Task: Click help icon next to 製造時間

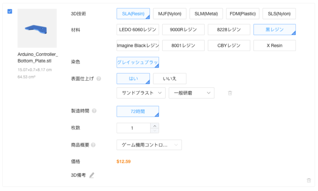Action: point(94,111)
